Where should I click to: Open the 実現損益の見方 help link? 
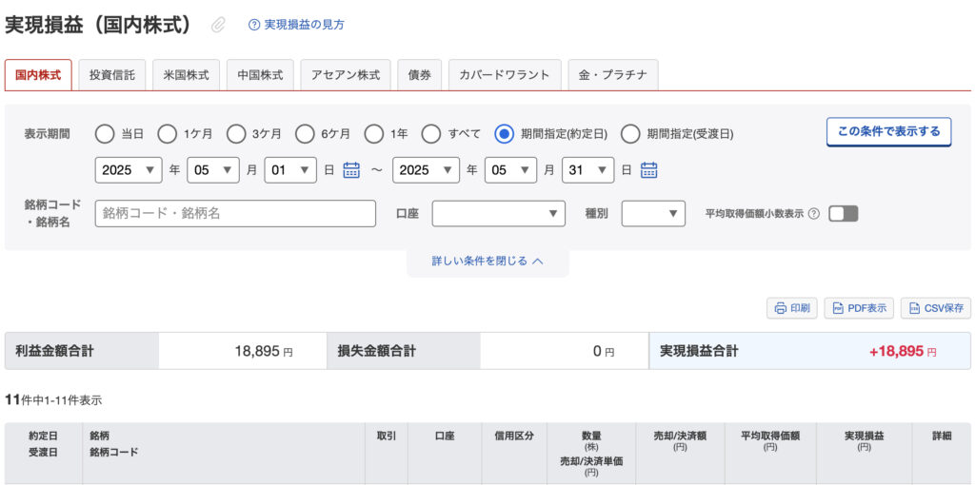pos(296,25)
